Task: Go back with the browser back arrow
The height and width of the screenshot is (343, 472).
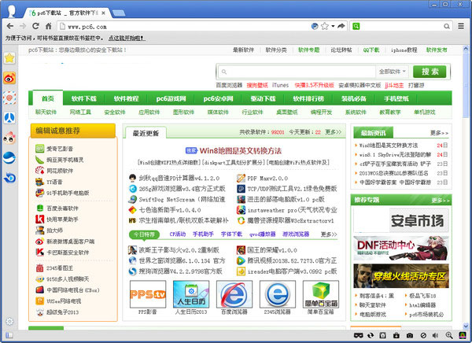Action: tap(10, 26)
